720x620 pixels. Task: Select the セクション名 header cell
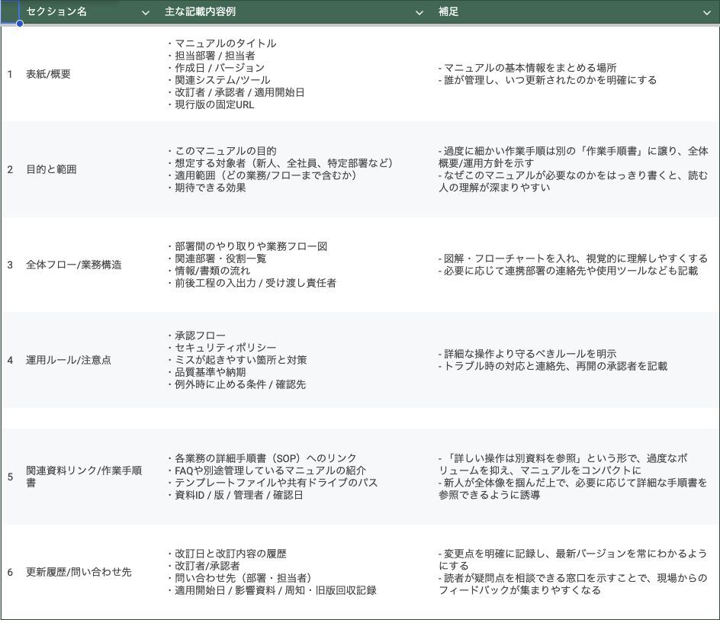89,12
